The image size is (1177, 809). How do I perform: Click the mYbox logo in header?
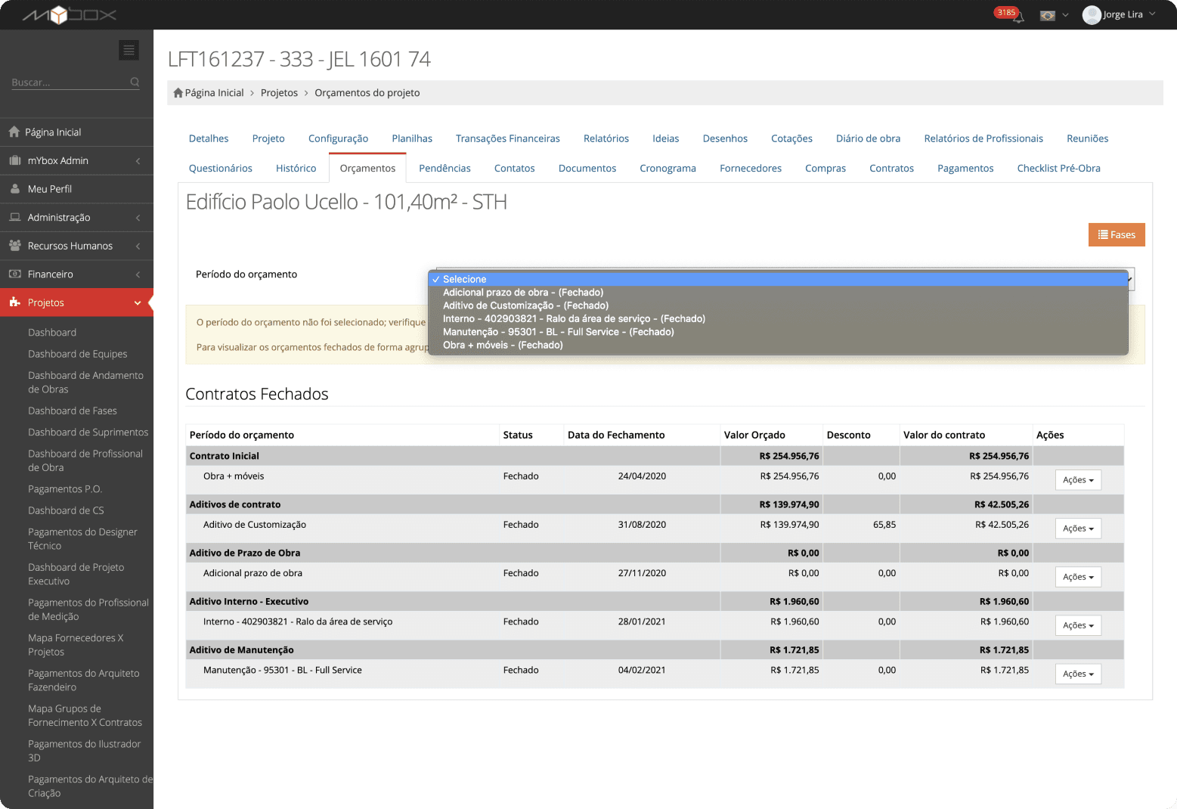pos(69,14)
